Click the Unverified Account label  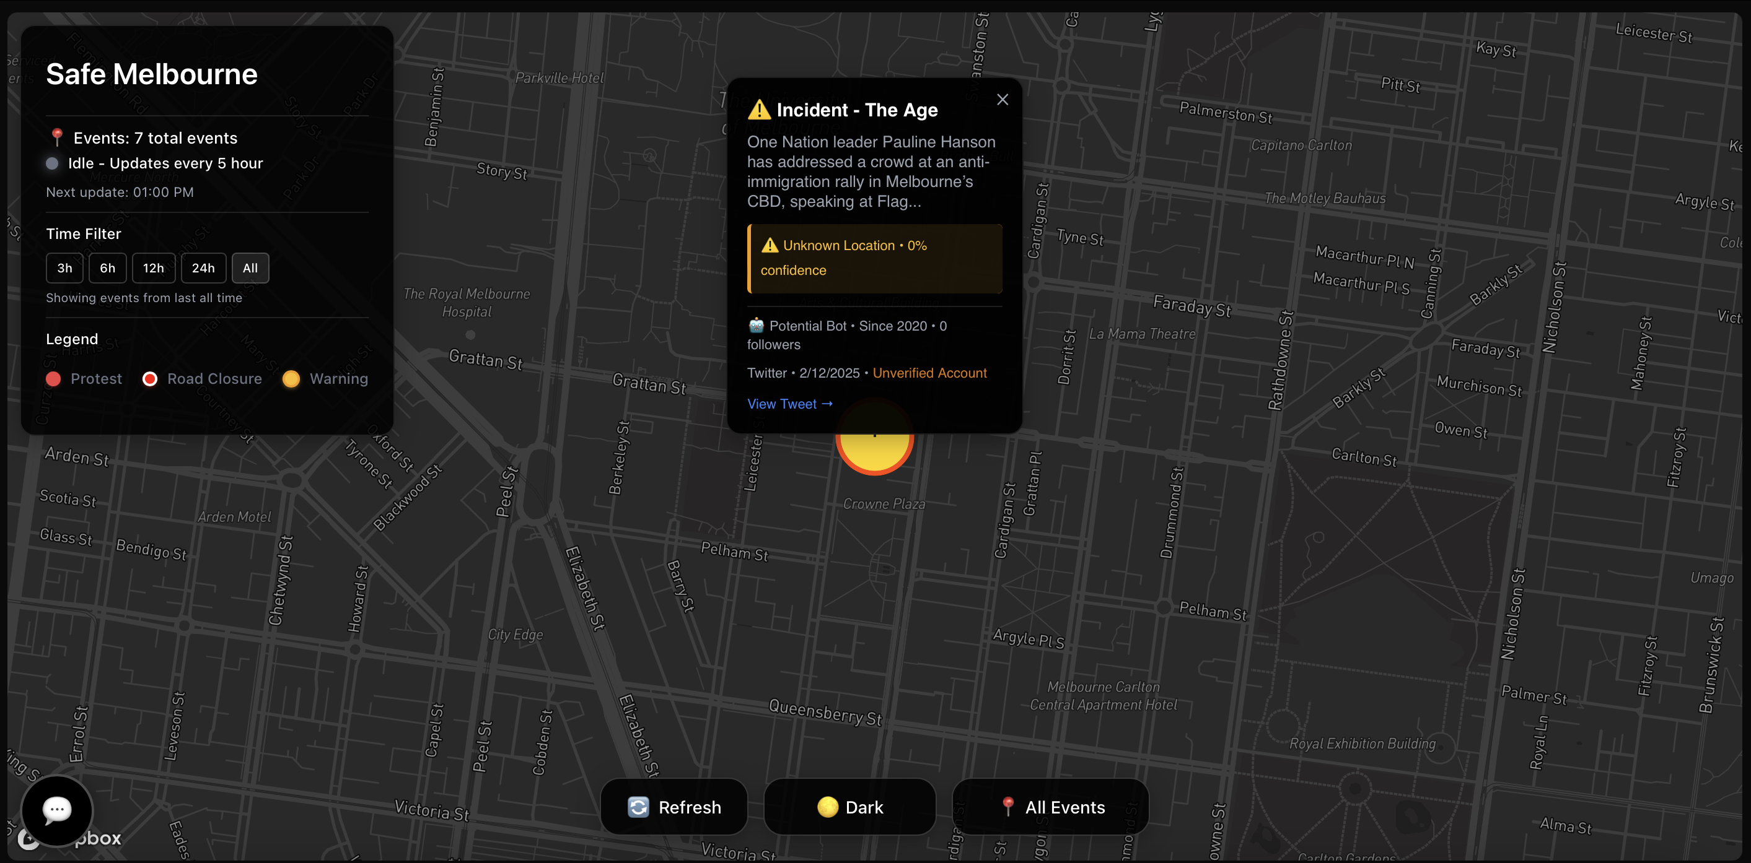pos(929,373)
